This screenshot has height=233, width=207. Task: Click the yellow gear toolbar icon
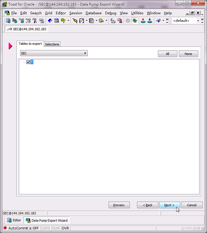(x=63, y=21)
